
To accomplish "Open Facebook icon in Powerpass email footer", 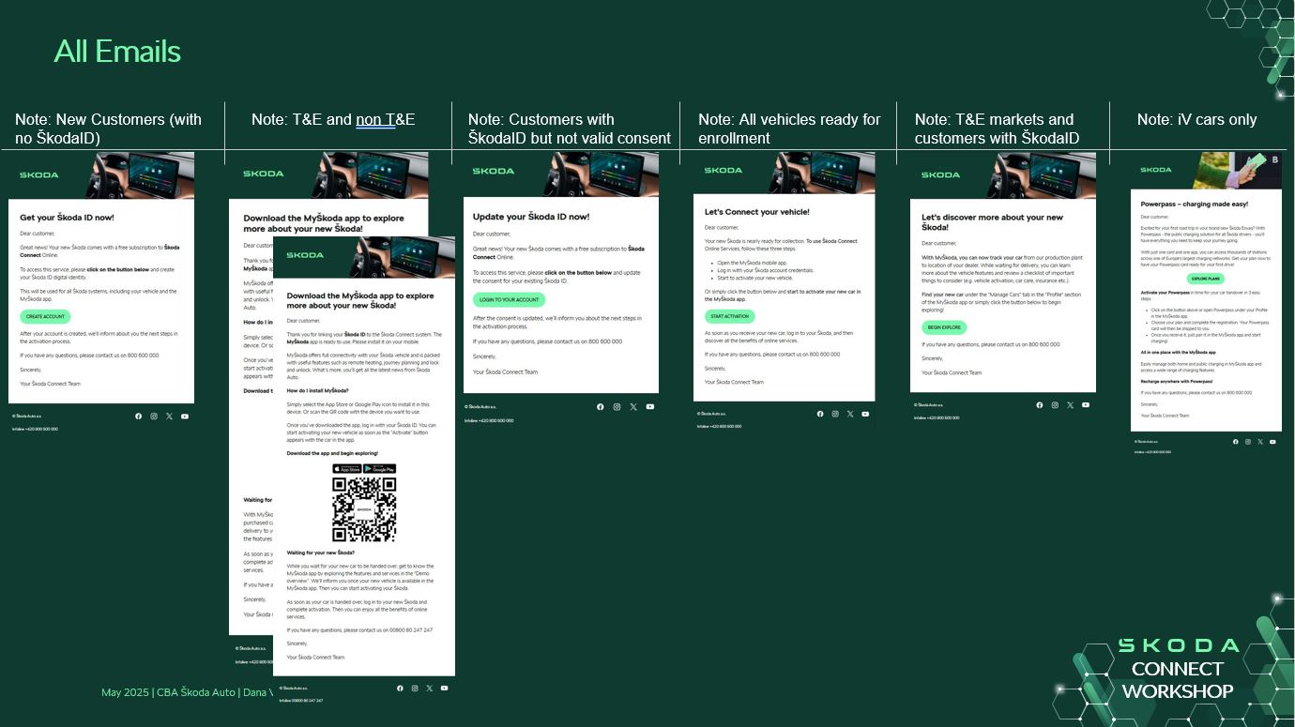I will [1236, 441].
